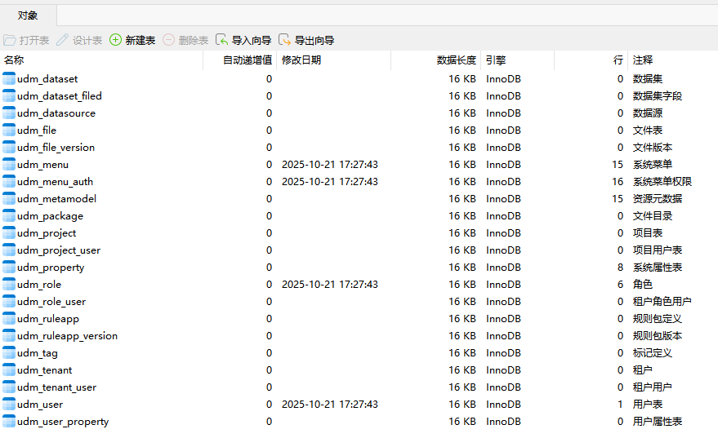Click the 自动递增值 column header
718x438 pixels.
248,60
